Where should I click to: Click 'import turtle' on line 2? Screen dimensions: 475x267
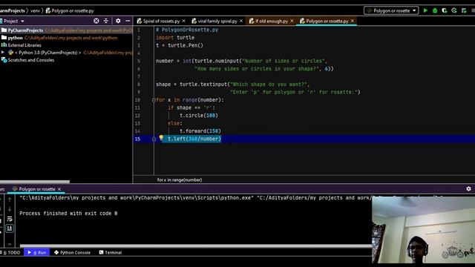175,38
